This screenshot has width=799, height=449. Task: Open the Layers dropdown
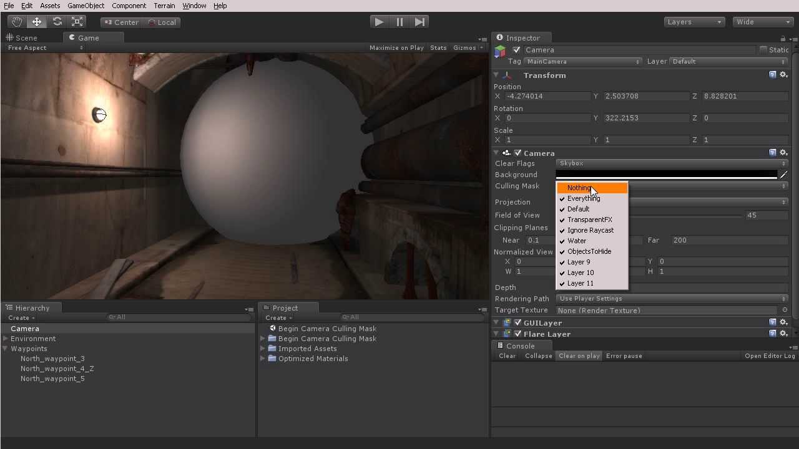(694, 22)
